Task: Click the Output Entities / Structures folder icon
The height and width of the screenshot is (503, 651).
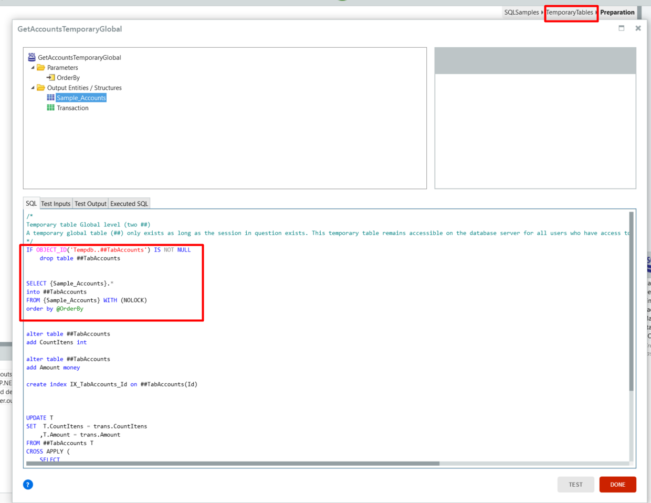Action: click(x=40, y=88)
